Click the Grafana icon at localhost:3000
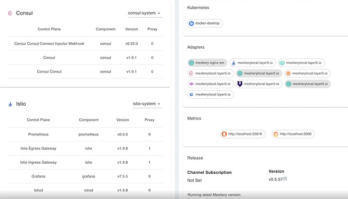The width and height of the screenshot is (348, 199). [276, 134]
